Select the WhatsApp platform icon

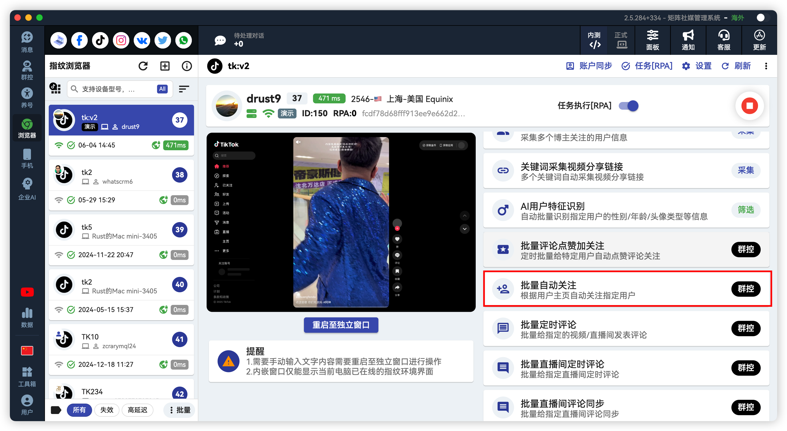pyautogui.click(x=183, y=40)
